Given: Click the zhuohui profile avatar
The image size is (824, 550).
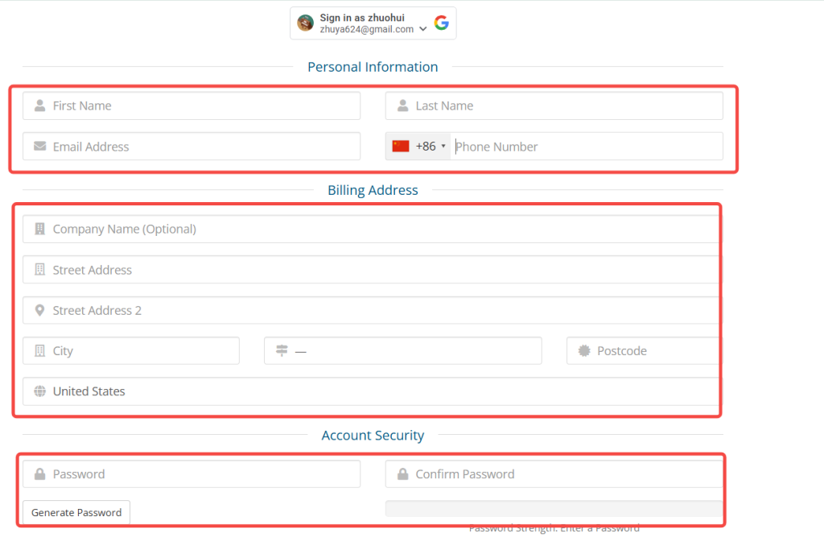Looking at the screenshot, I should coord(306,23).
